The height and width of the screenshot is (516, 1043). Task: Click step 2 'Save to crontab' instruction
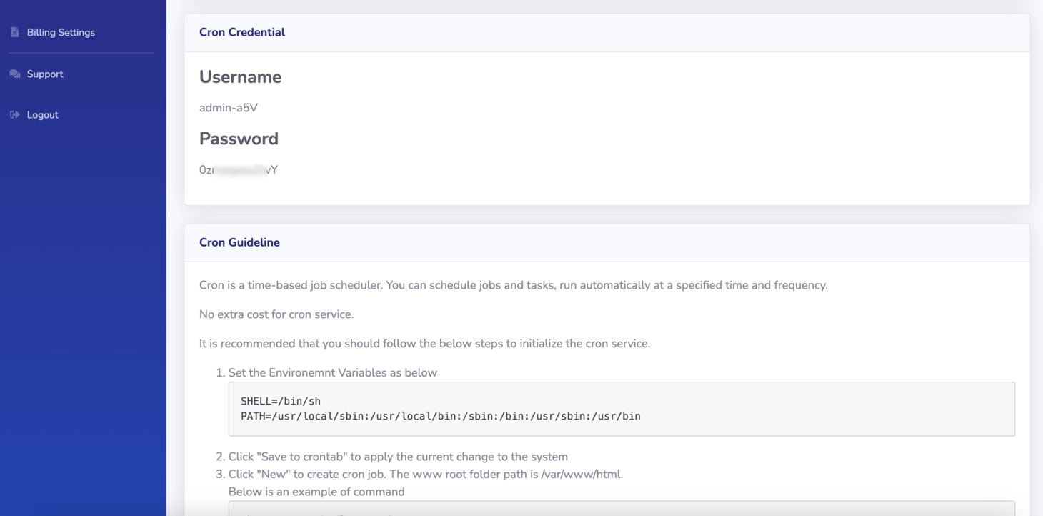click(398, 457)
